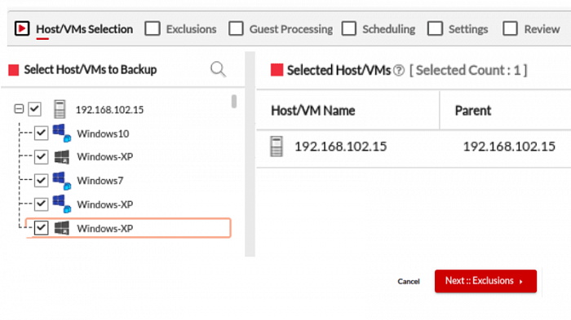
Task: Select the Windows10 tree item label
Action: (x=103, y=134)
